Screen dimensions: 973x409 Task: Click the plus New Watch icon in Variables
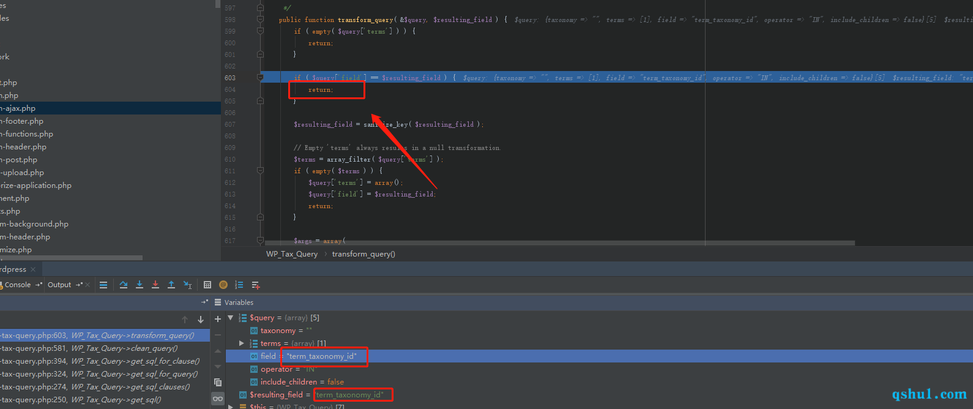tap(217, 319)
